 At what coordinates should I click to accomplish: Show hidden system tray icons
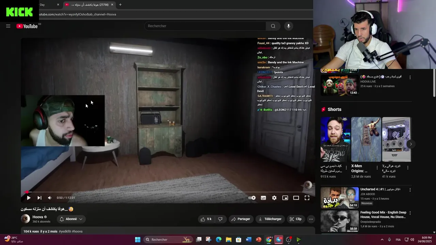pos(382,240)
